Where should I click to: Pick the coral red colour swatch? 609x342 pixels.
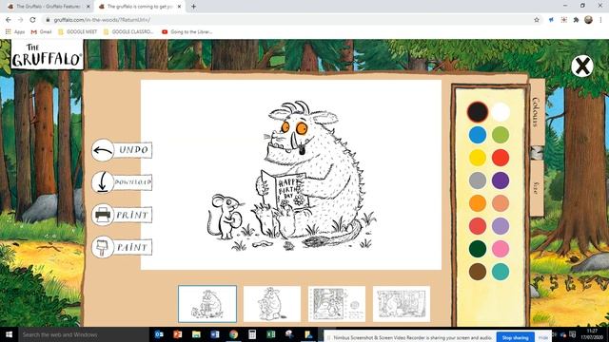478,226
